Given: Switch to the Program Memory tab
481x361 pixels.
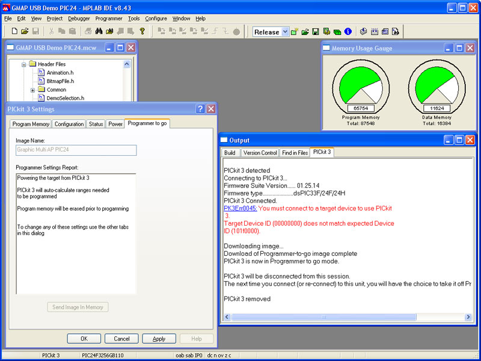Looking at the screenshot, I should 31,124.
